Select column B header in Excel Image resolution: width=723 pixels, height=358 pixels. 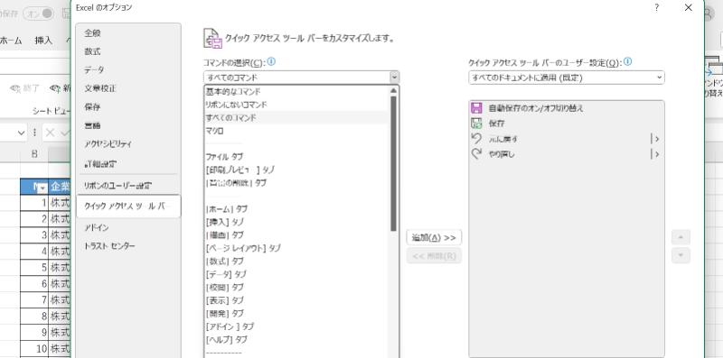(34, 154)
